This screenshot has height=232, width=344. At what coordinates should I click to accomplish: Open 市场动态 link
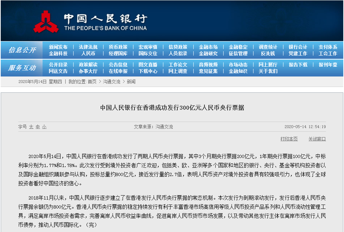[x=238, y=65]
